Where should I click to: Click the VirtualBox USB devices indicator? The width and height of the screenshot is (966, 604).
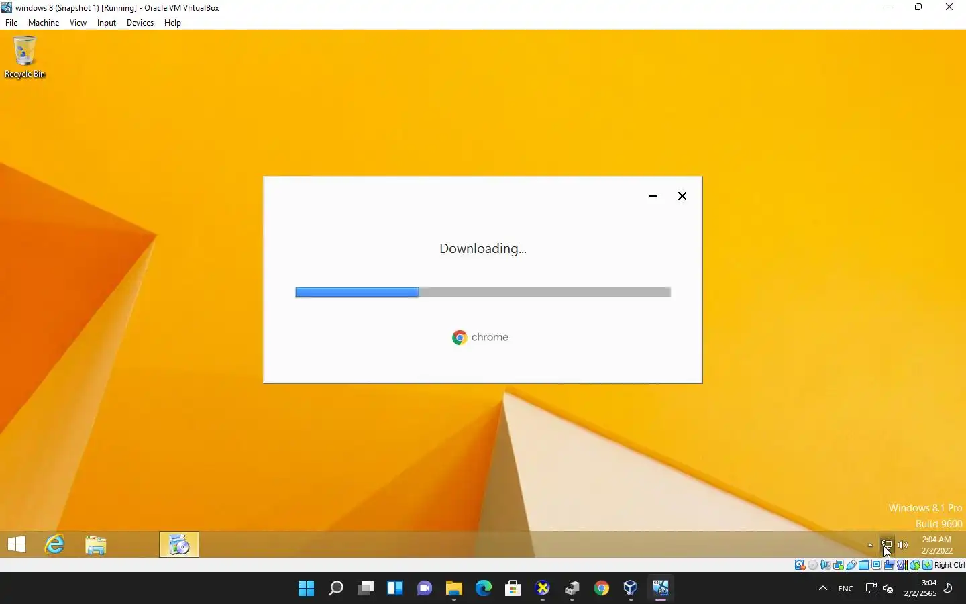pos(851,565)
